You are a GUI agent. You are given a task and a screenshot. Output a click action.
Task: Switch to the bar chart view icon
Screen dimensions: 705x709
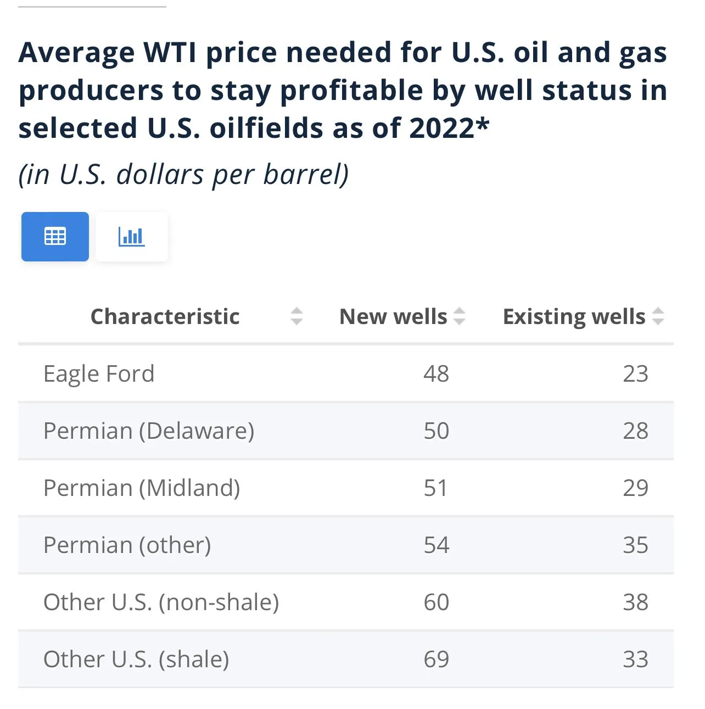pos(132,237)
